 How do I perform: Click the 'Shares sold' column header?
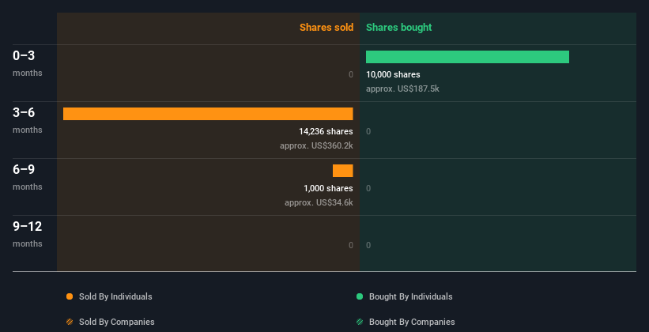point(326,28)
